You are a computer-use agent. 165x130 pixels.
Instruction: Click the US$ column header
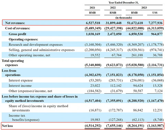click(x=155, y=13)
